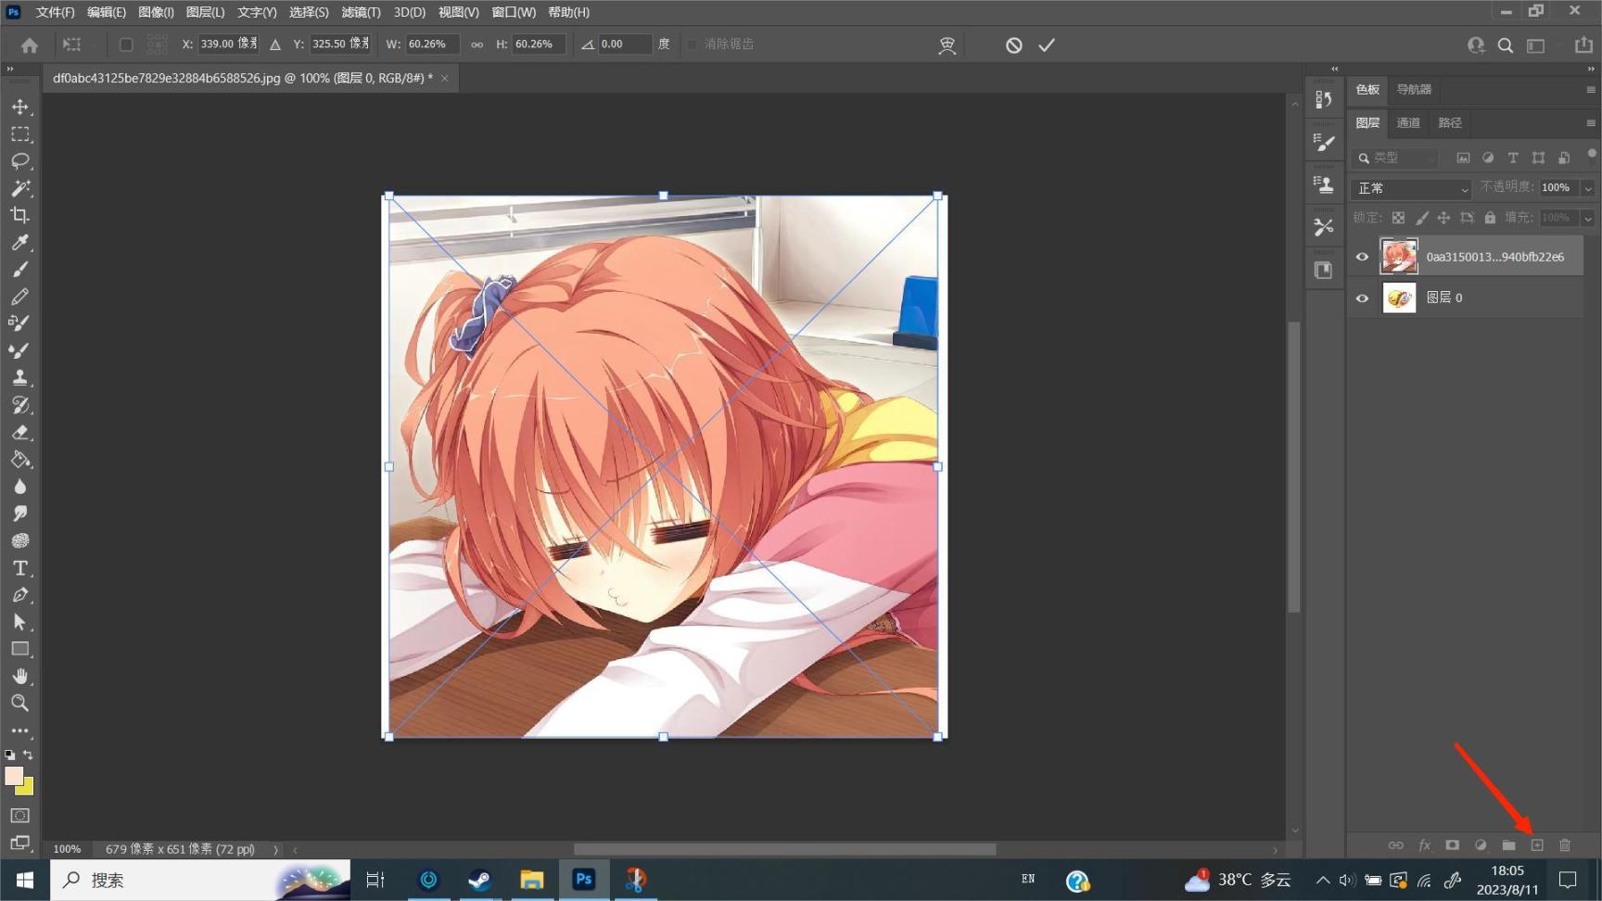Hide the 图层 0 layer

tap(1362, 298)
